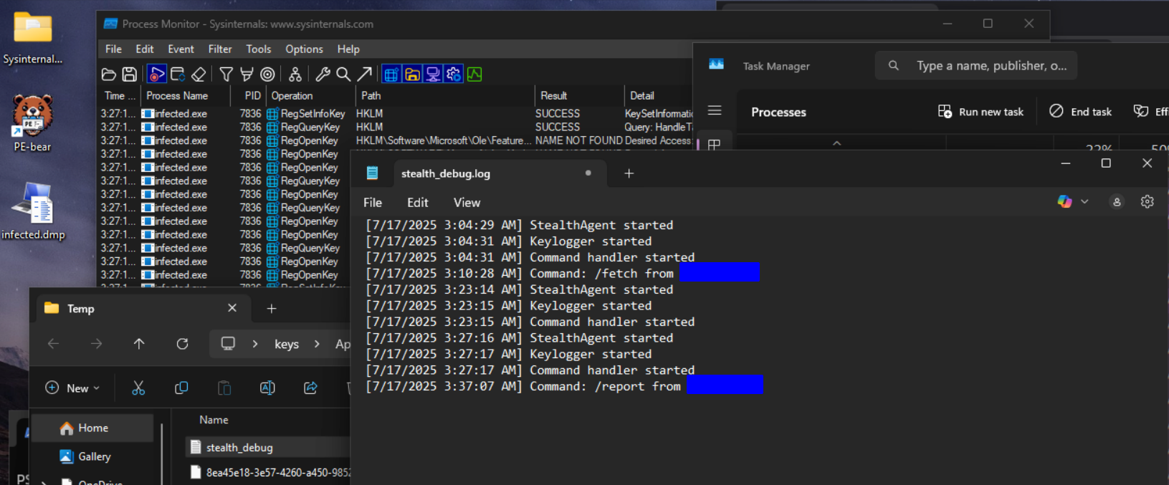Add a new File Explorer tab
Screen dimensions: 1169x485
(x=272, y=309)
